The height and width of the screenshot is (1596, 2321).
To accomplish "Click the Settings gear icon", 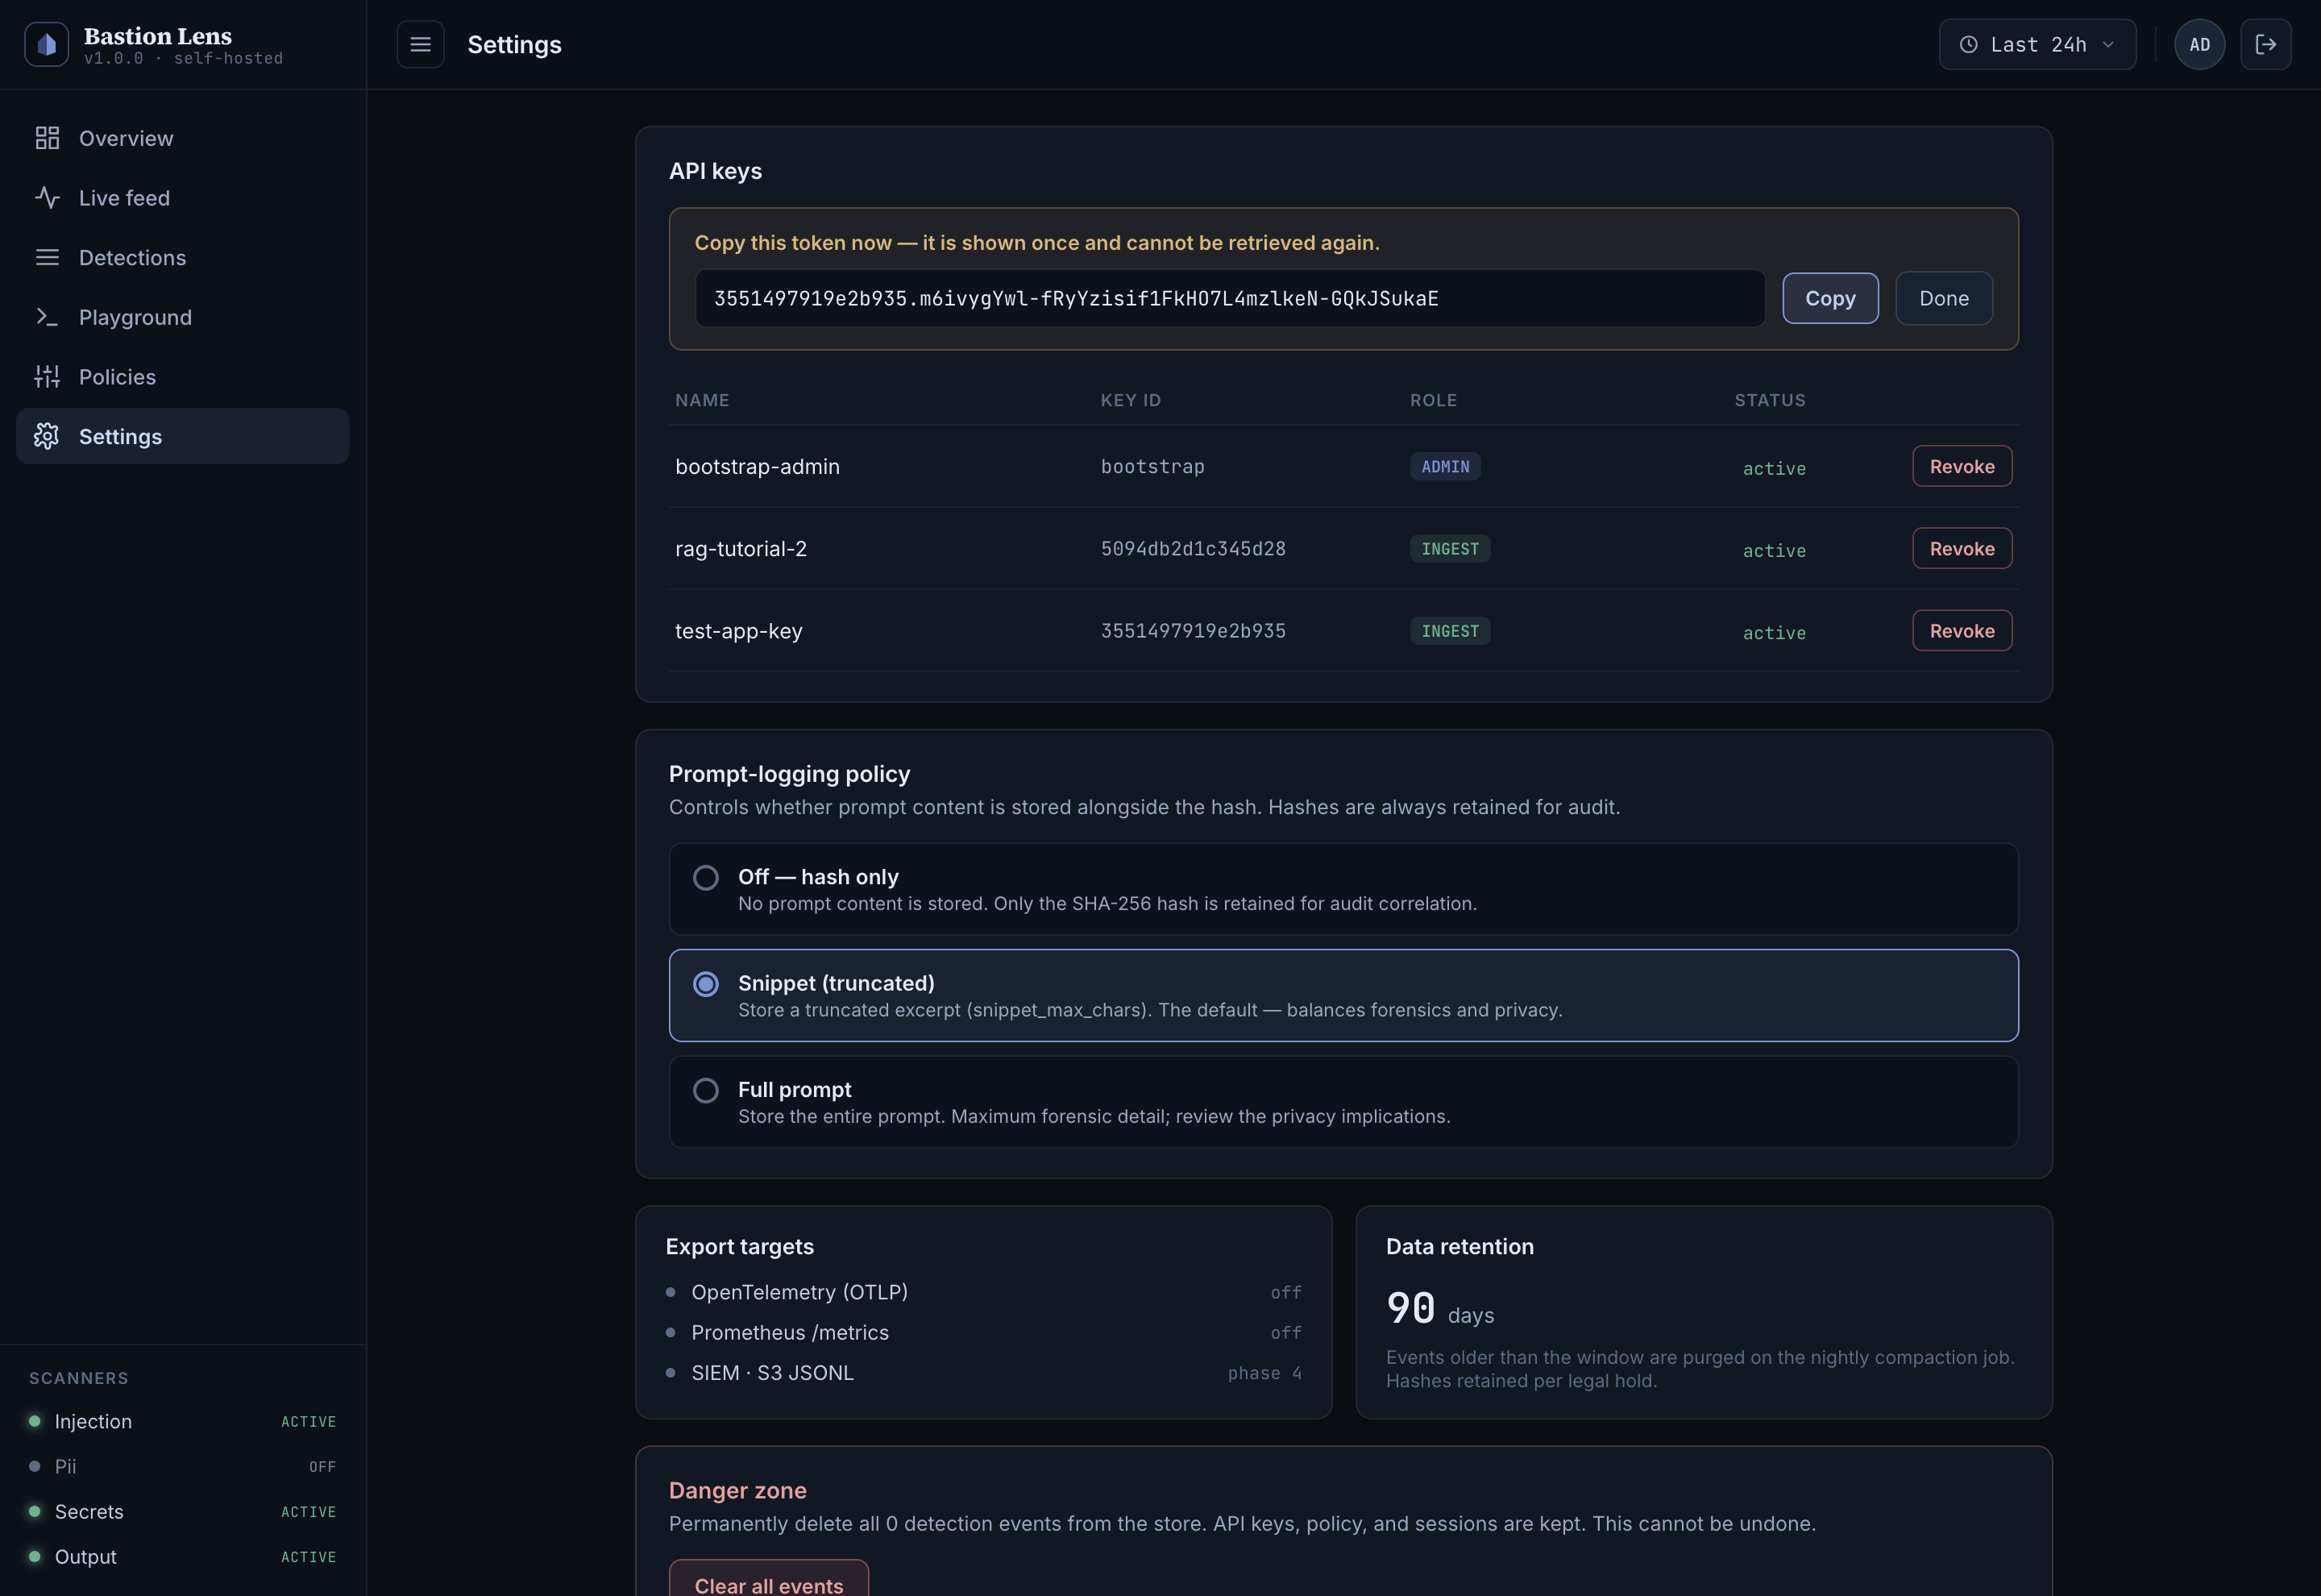I will click(47, 436).
